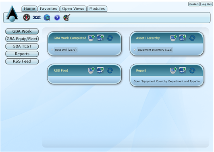Open Asset Hierarchy in web browser icon
This screenshot has width=214, height=152.
(183, 38)
